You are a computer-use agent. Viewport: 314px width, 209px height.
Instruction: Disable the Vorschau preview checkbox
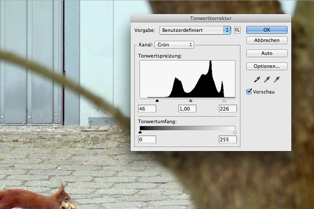click(249, 91)
